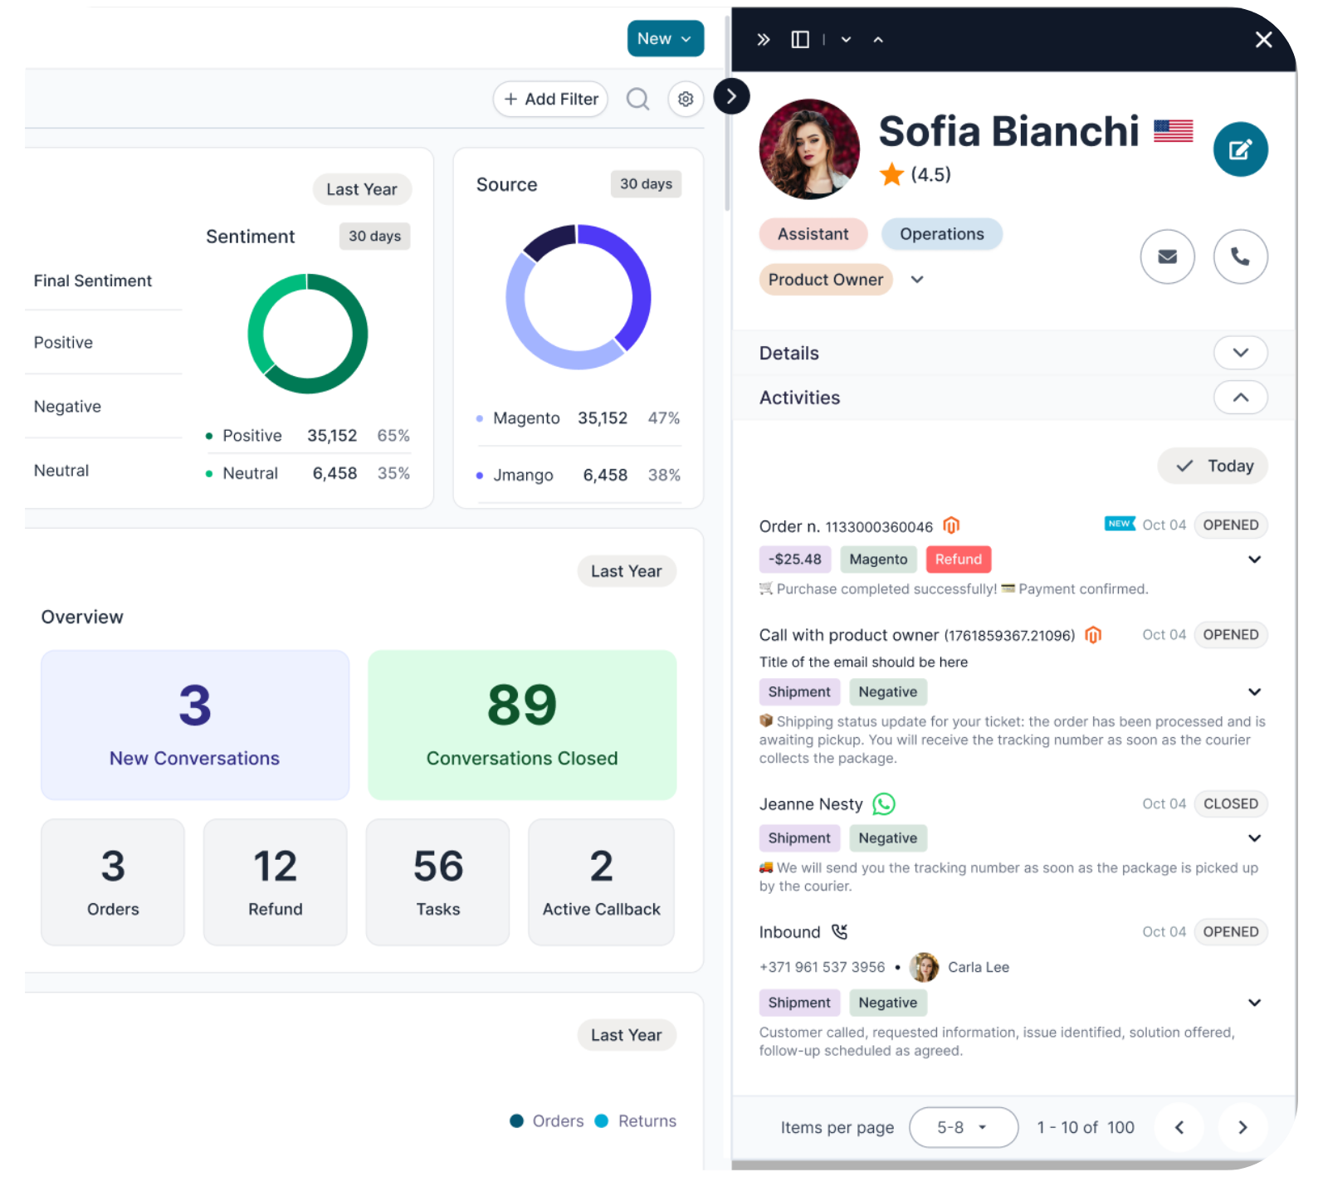
Task: Call Sofia Bianchi using phone icon
Action: click(1240, 256)
